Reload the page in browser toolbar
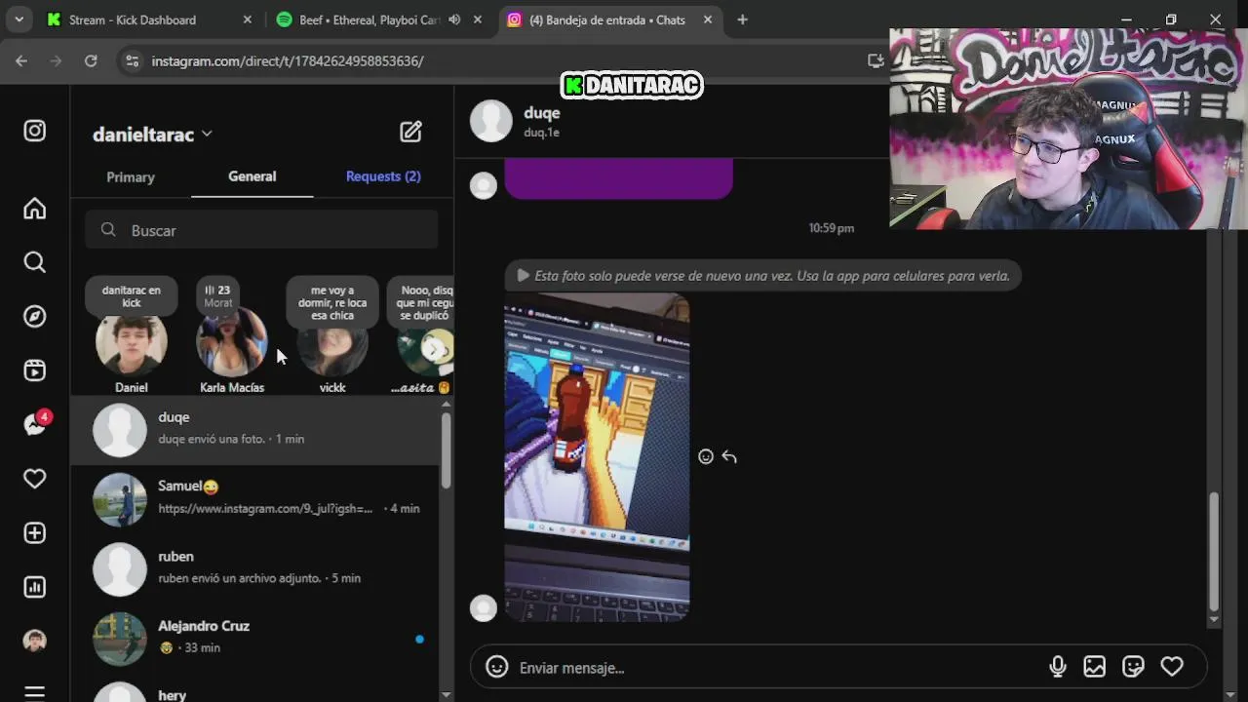Viewport: 1248px width, 702px height. (x=91, y=60)
